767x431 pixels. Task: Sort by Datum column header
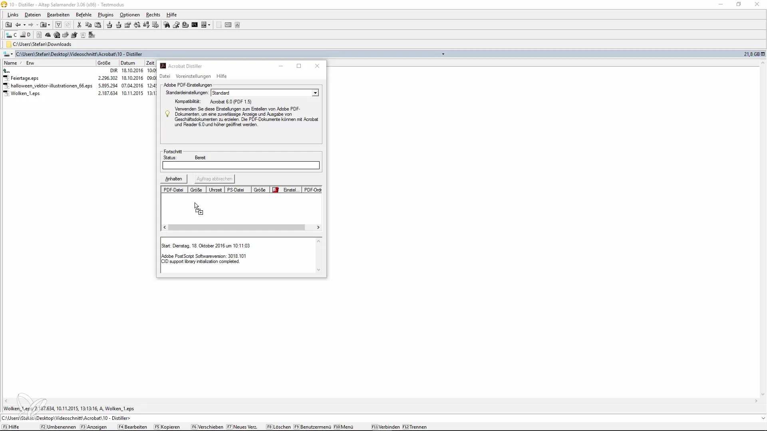tap(132, 63)
